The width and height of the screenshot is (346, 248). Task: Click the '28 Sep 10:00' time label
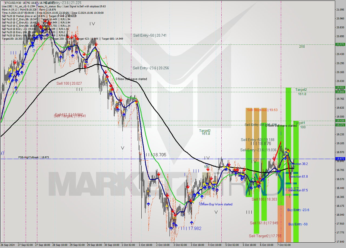pos(60,245)
